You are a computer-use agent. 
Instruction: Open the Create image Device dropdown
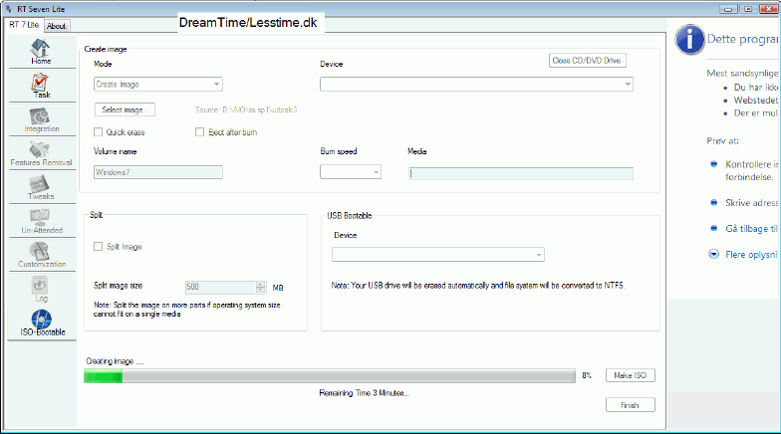point(476,84)
